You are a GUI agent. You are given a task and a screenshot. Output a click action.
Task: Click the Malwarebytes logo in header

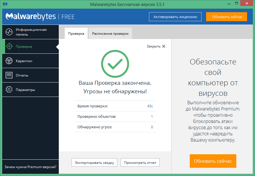pos(31,16)
